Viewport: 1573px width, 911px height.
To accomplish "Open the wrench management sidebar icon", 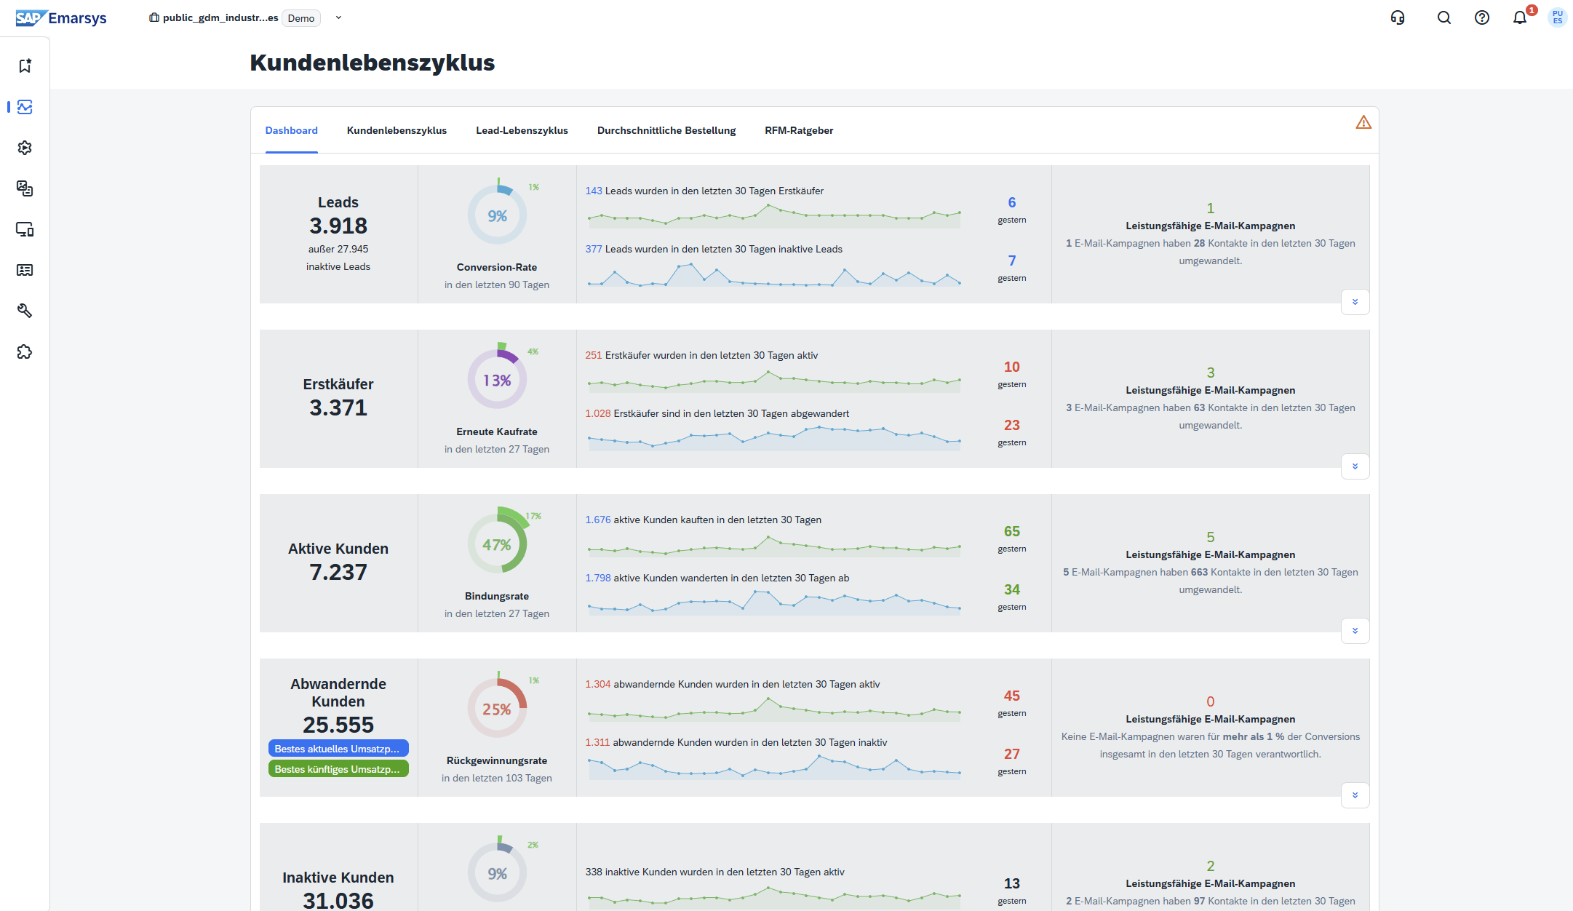I will pos(25,311).
